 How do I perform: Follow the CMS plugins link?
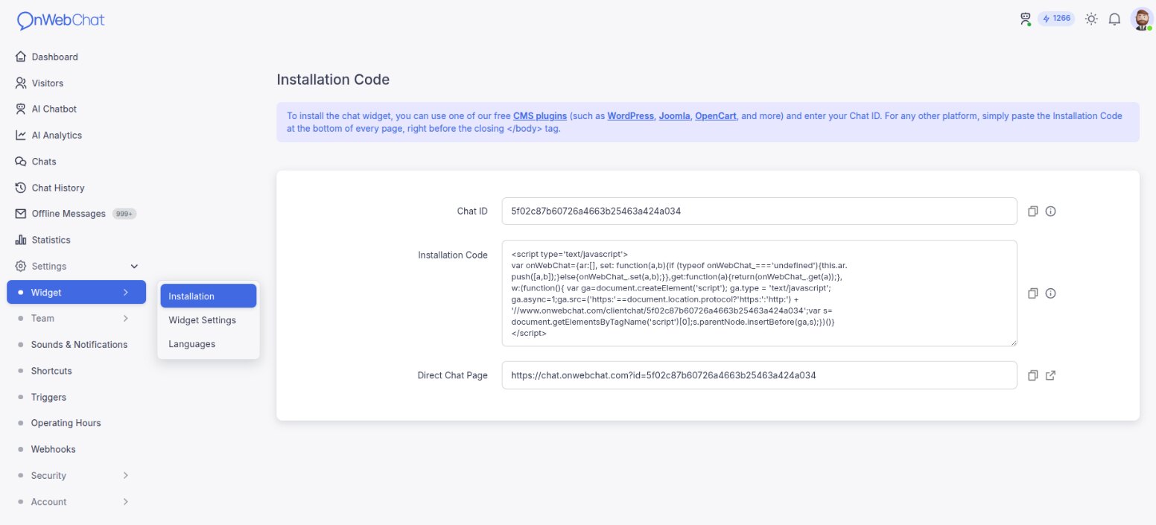point(540,116)
